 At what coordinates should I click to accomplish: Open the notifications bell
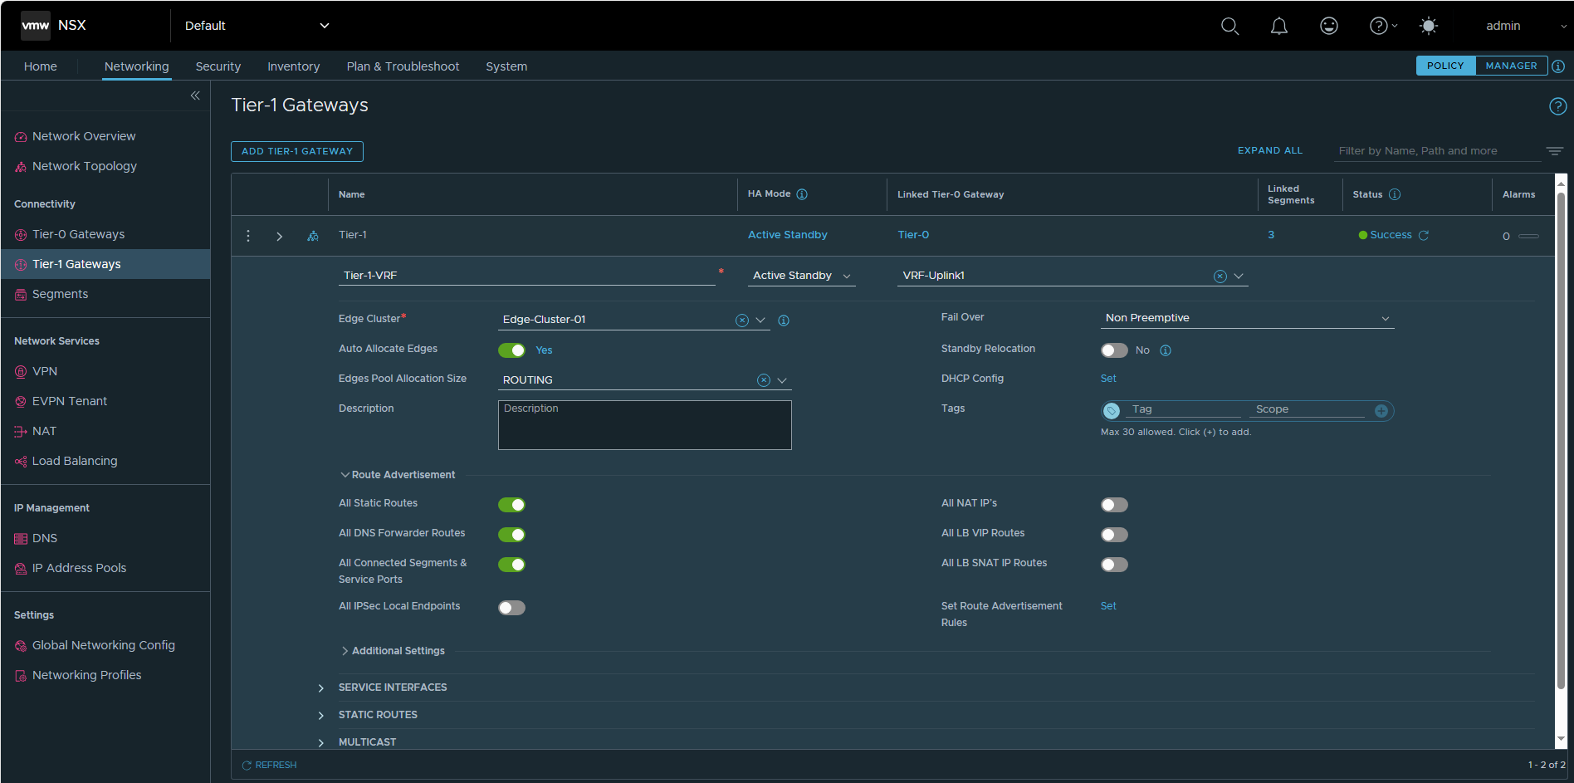click(x=1279, y=26)
